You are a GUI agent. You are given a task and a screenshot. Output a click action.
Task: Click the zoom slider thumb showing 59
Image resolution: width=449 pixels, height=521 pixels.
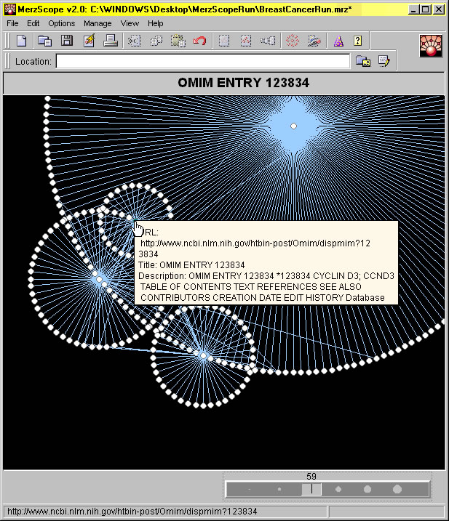(311, 490)
